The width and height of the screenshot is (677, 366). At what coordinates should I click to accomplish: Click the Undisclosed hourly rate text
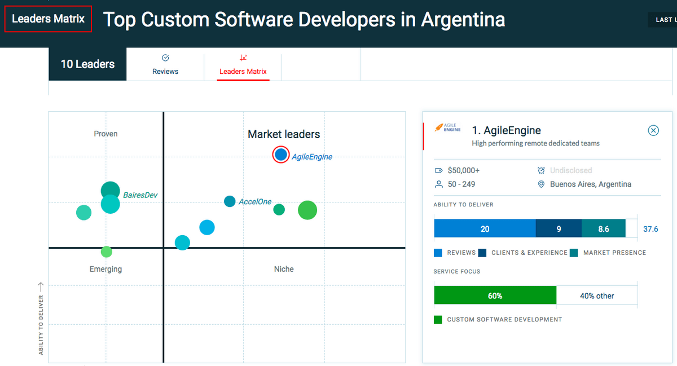point(571,170)
